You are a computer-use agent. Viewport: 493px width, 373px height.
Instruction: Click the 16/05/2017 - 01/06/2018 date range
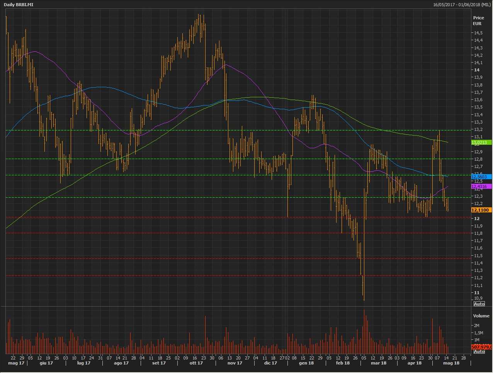(x=462, y=5)
